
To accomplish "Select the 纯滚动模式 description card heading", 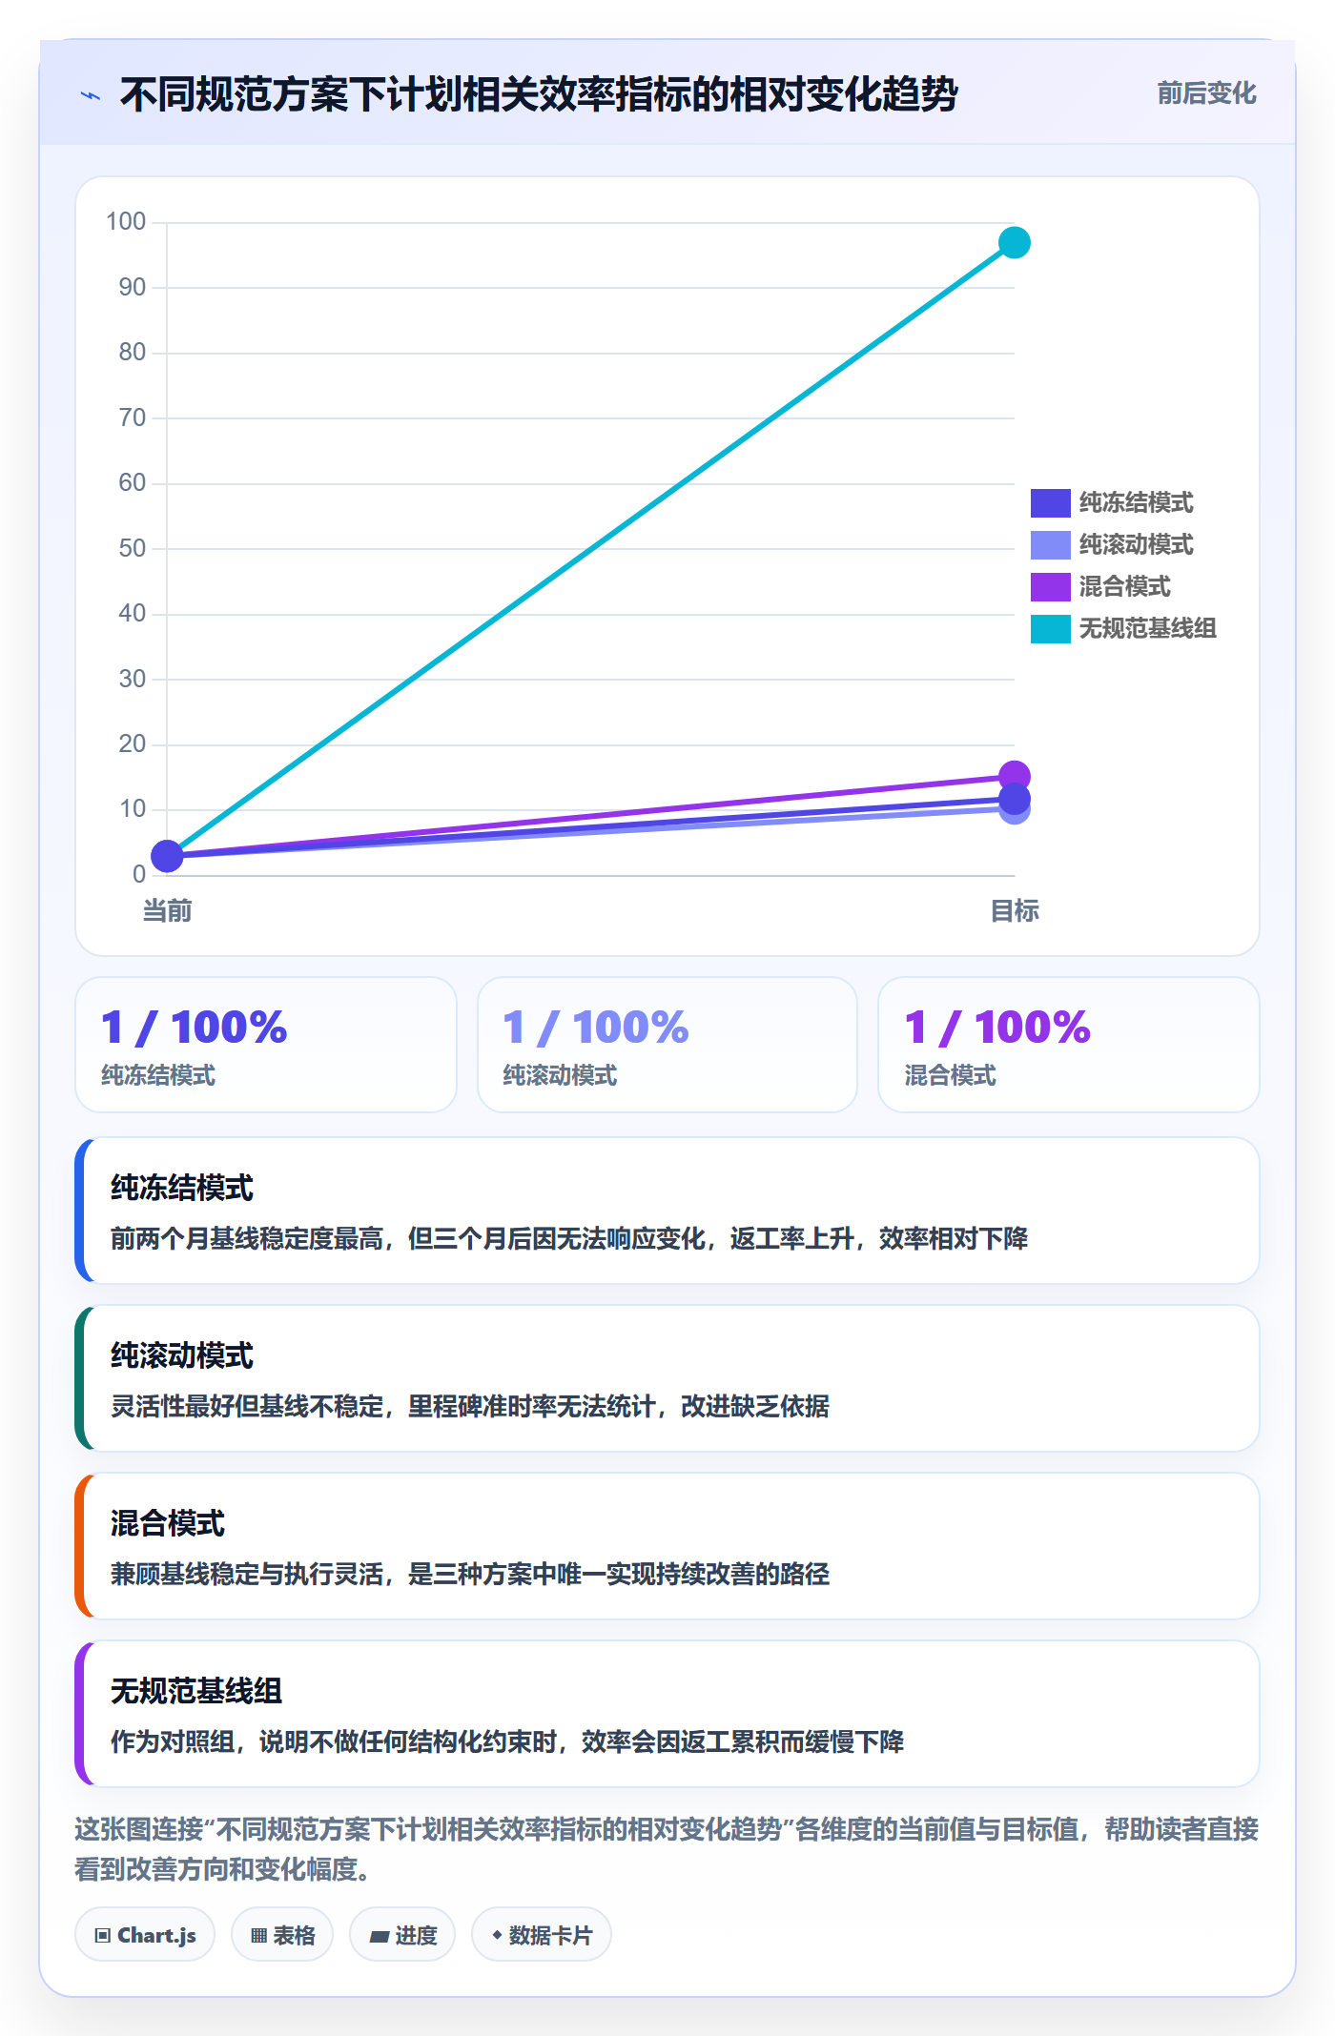I will tap(182, 1356).
